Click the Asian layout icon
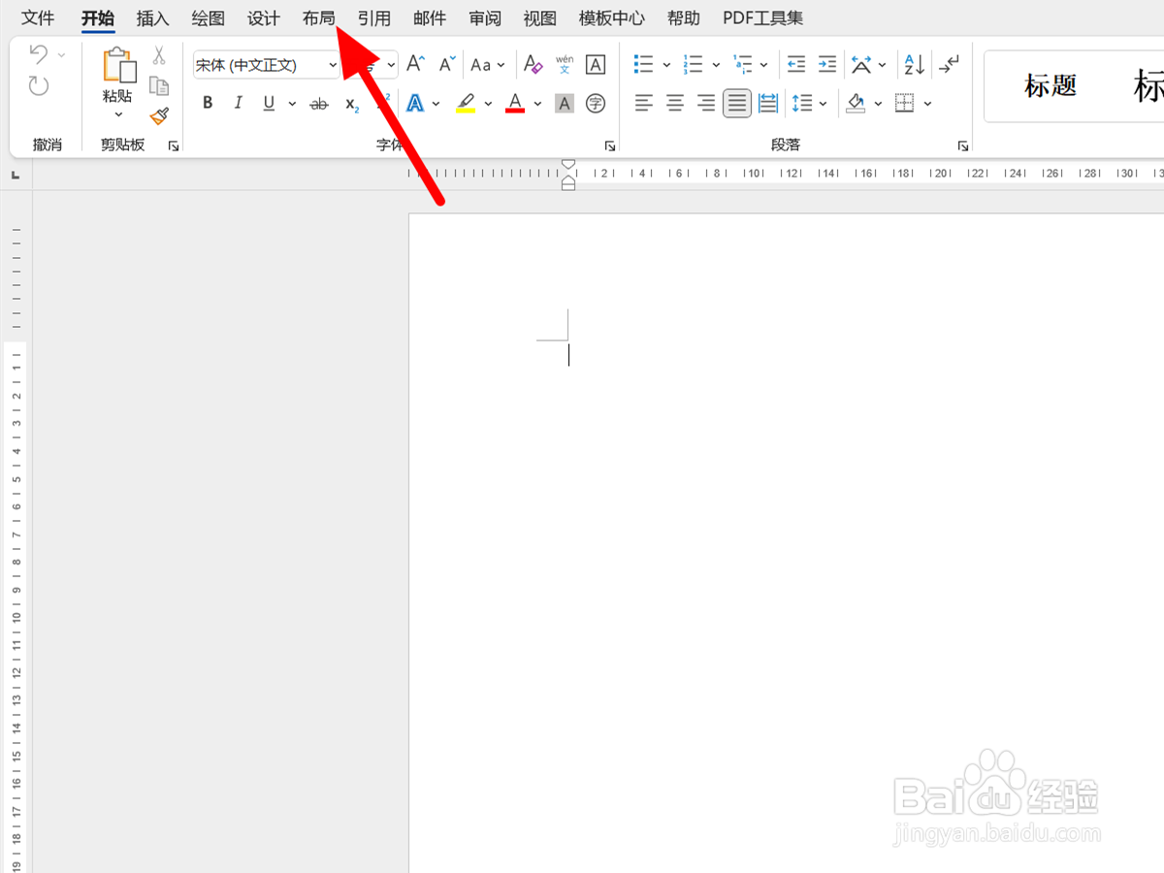Screen dimensions: 1164x873 point(861,65)
